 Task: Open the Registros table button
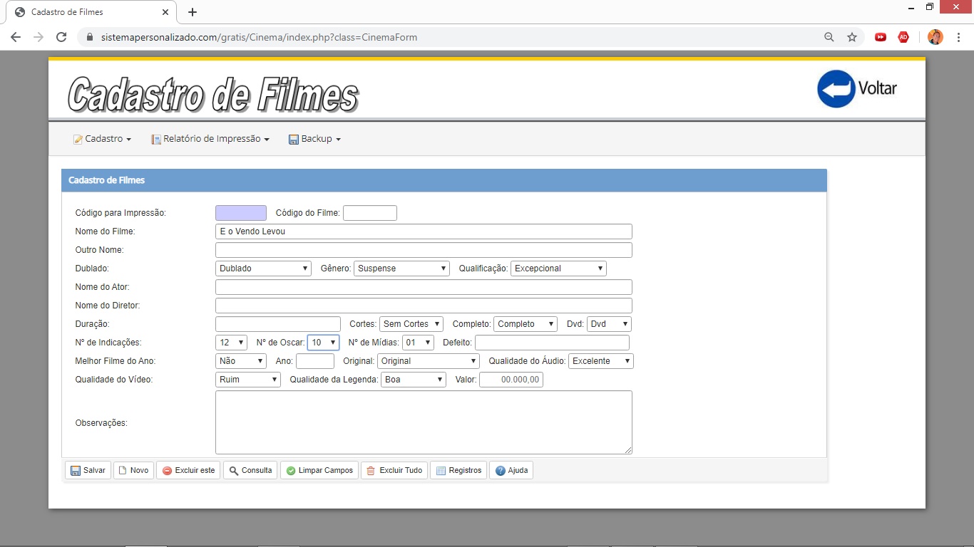point(458,470)
